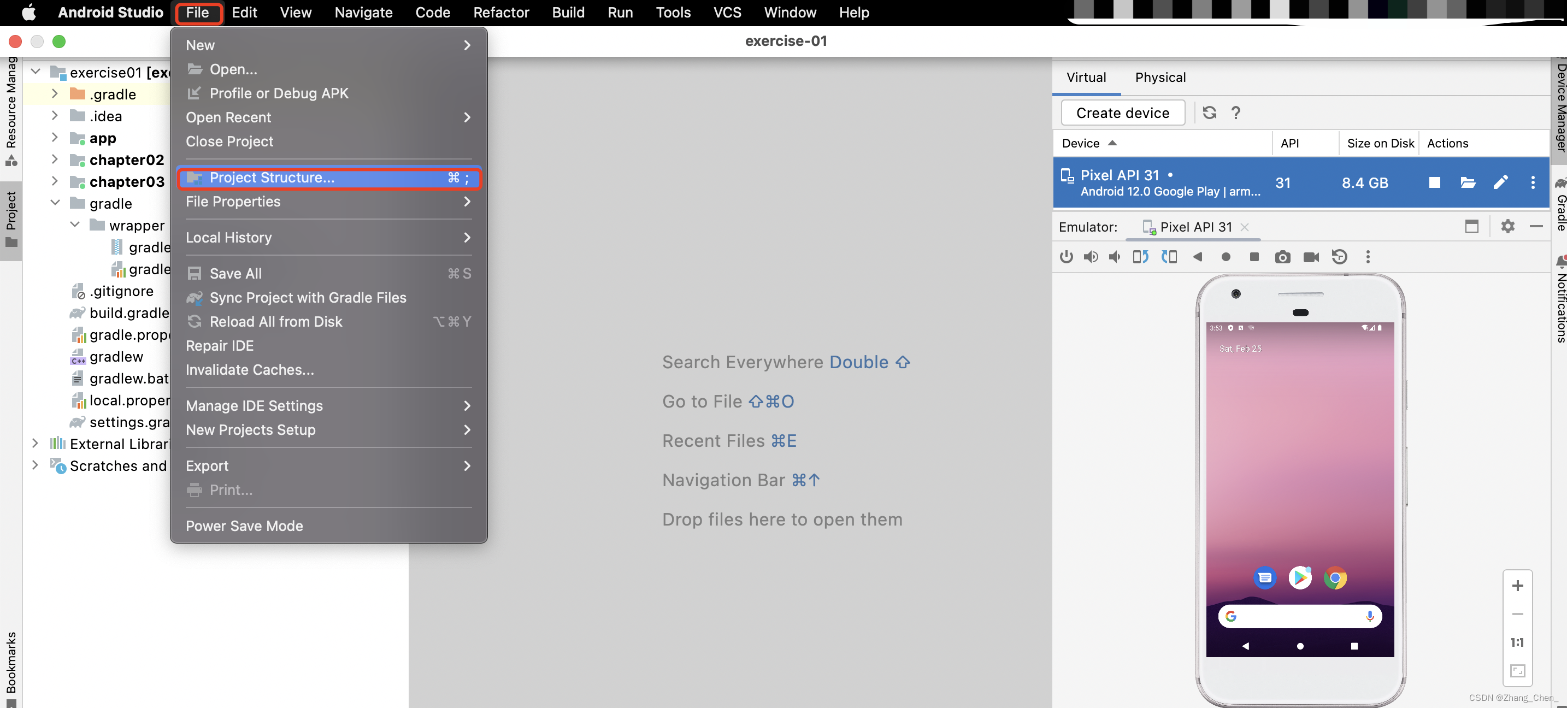Stop the Pixel API 31 device

pyautogui.click(x=1434, y=182)
